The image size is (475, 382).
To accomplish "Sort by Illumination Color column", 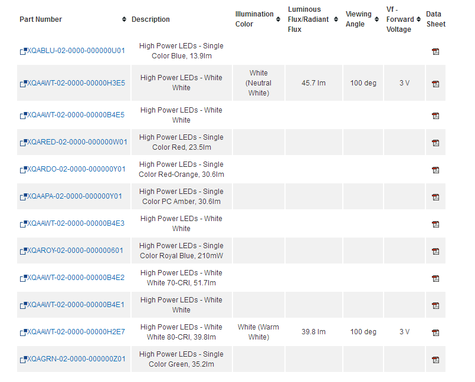I will (x=278, y=19).
